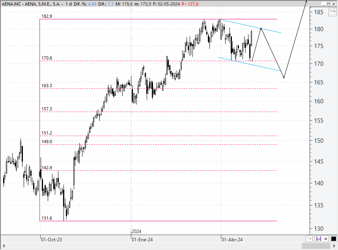Click the horizontal scrollbar thumb
Viewport: 338px width, 250px height.
point(316,246)
